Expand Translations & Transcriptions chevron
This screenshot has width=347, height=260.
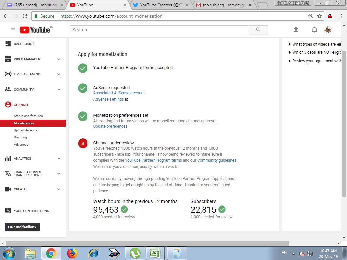[59, 174]
